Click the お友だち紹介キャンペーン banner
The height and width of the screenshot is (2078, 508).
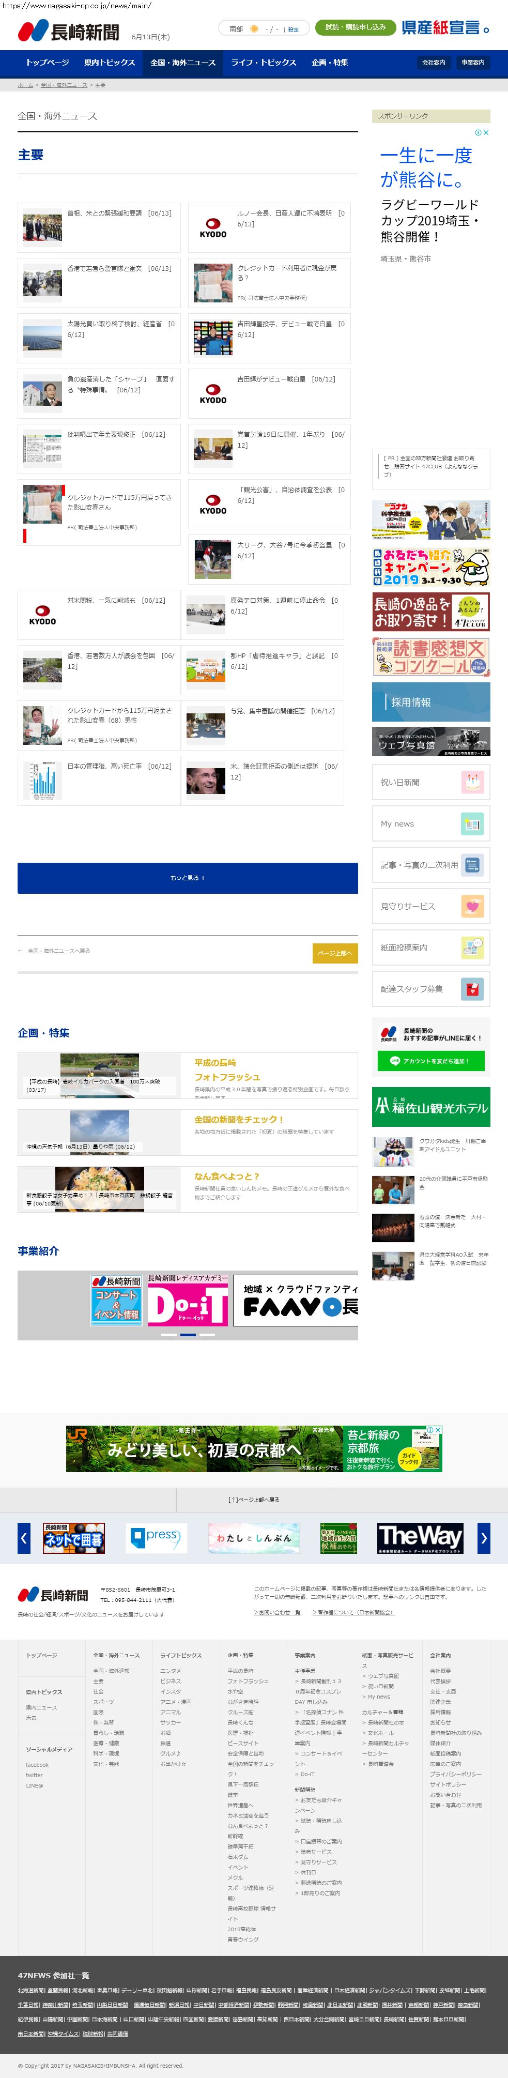[x=430, y=567]
